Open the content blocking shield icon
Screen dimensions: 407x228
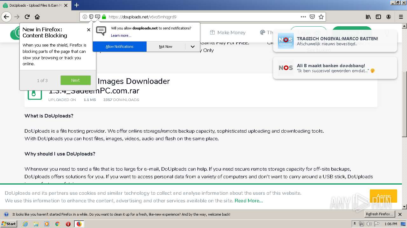pyautogui.click(x=91, y=17)
